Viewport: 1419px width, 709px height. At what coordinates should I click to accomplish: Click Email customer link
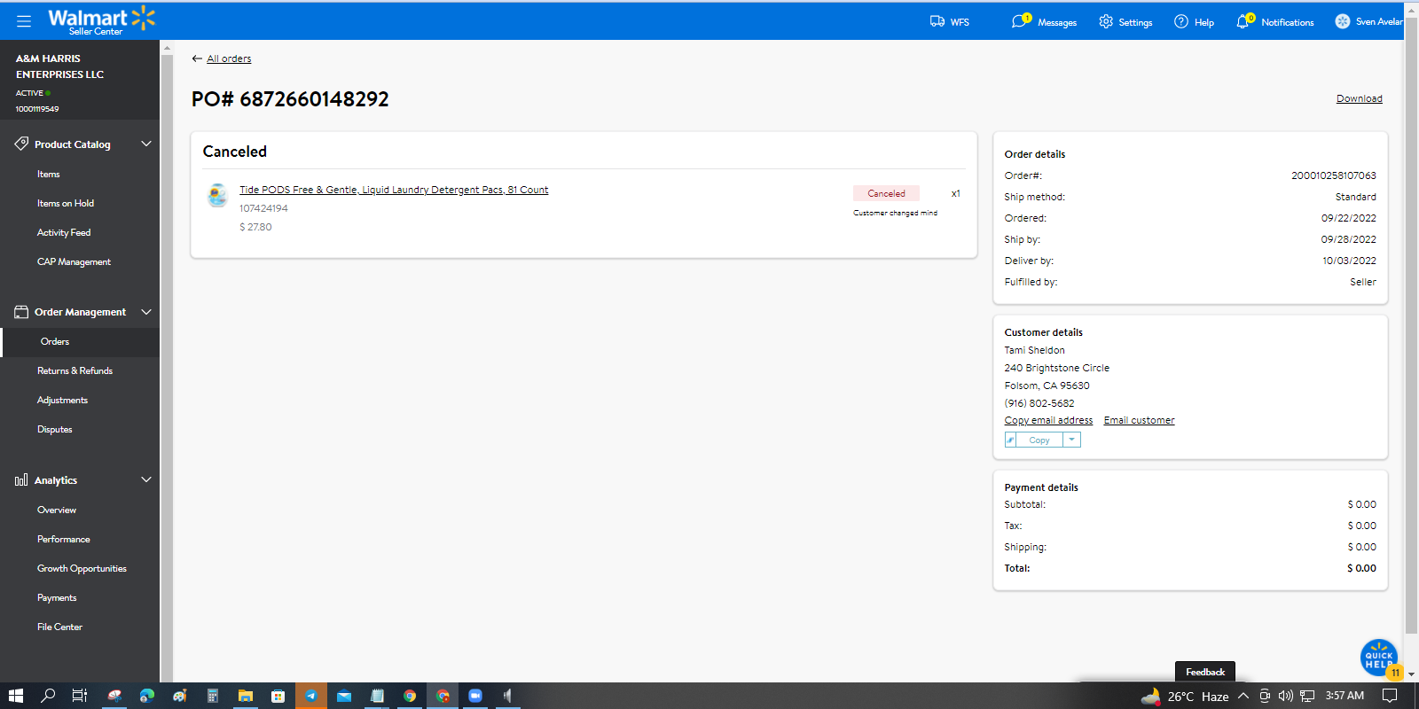[x=1139, y=420]
